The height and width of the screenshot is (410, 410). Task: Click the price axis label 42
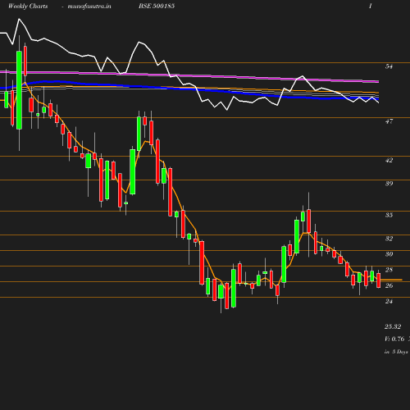(389, 160)
